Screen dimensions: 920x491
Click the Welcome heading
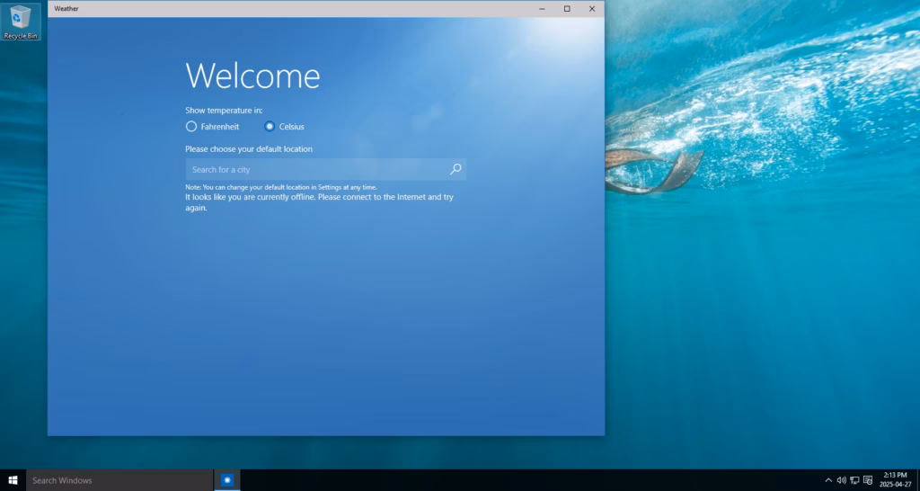tap(252, 76)
